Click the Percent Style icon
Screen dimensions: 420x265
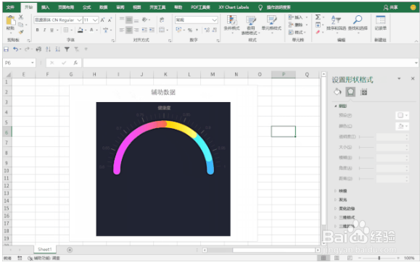[190, 30]
